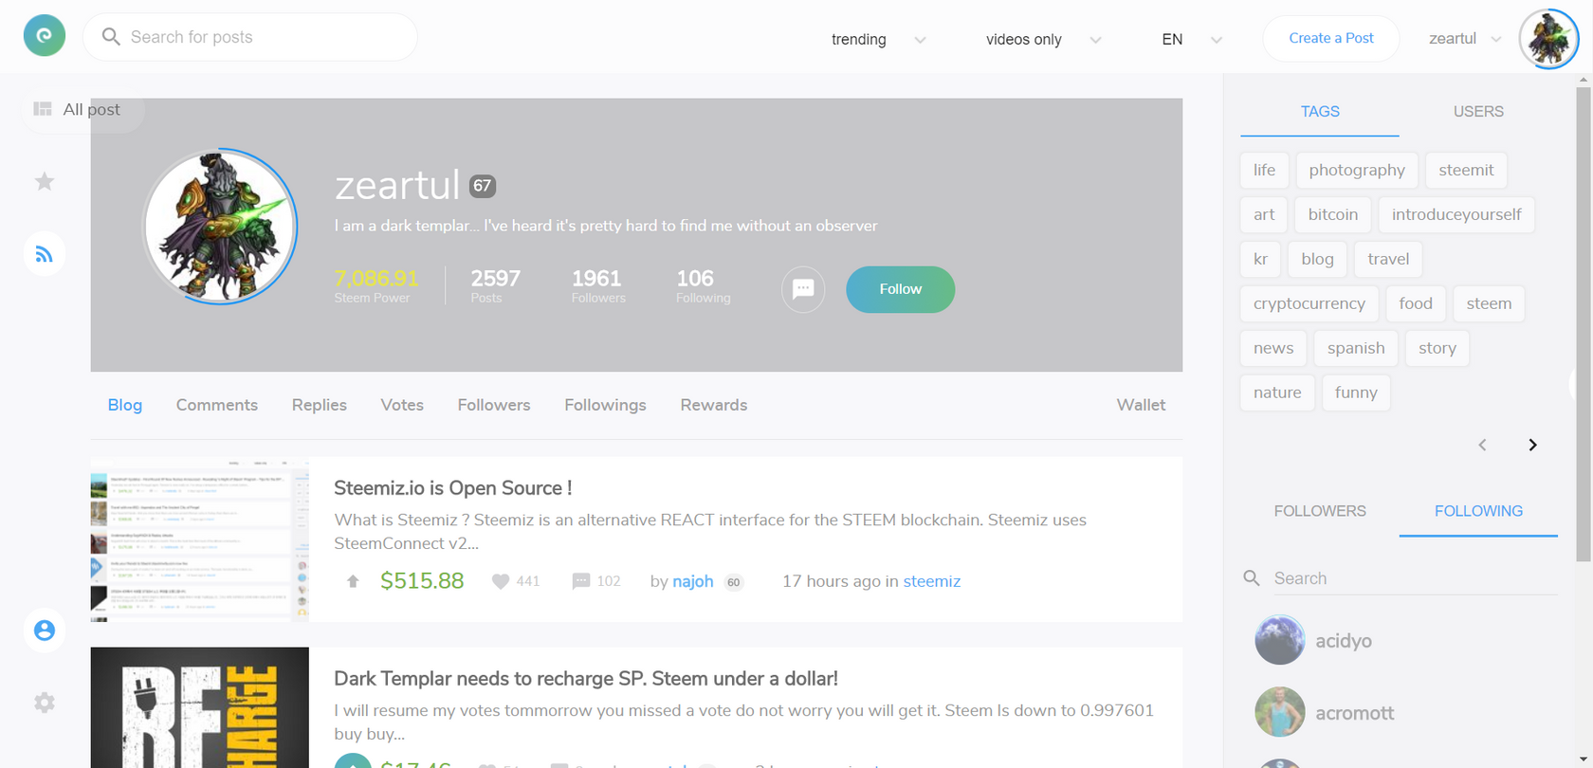The height and width of the screenshot is (768, 1593).
Task: Click the user avatar in top right
Action: click(1549, 39)
